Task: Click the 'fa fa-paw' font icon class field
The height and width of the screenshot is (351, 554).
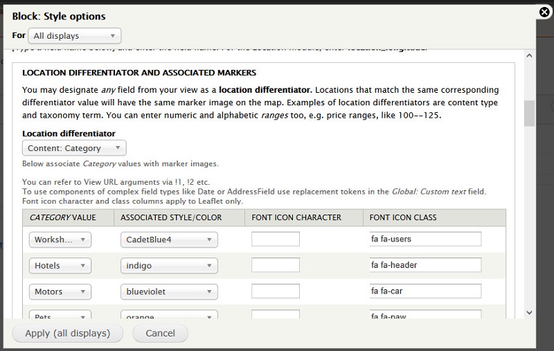Action: 425,314
